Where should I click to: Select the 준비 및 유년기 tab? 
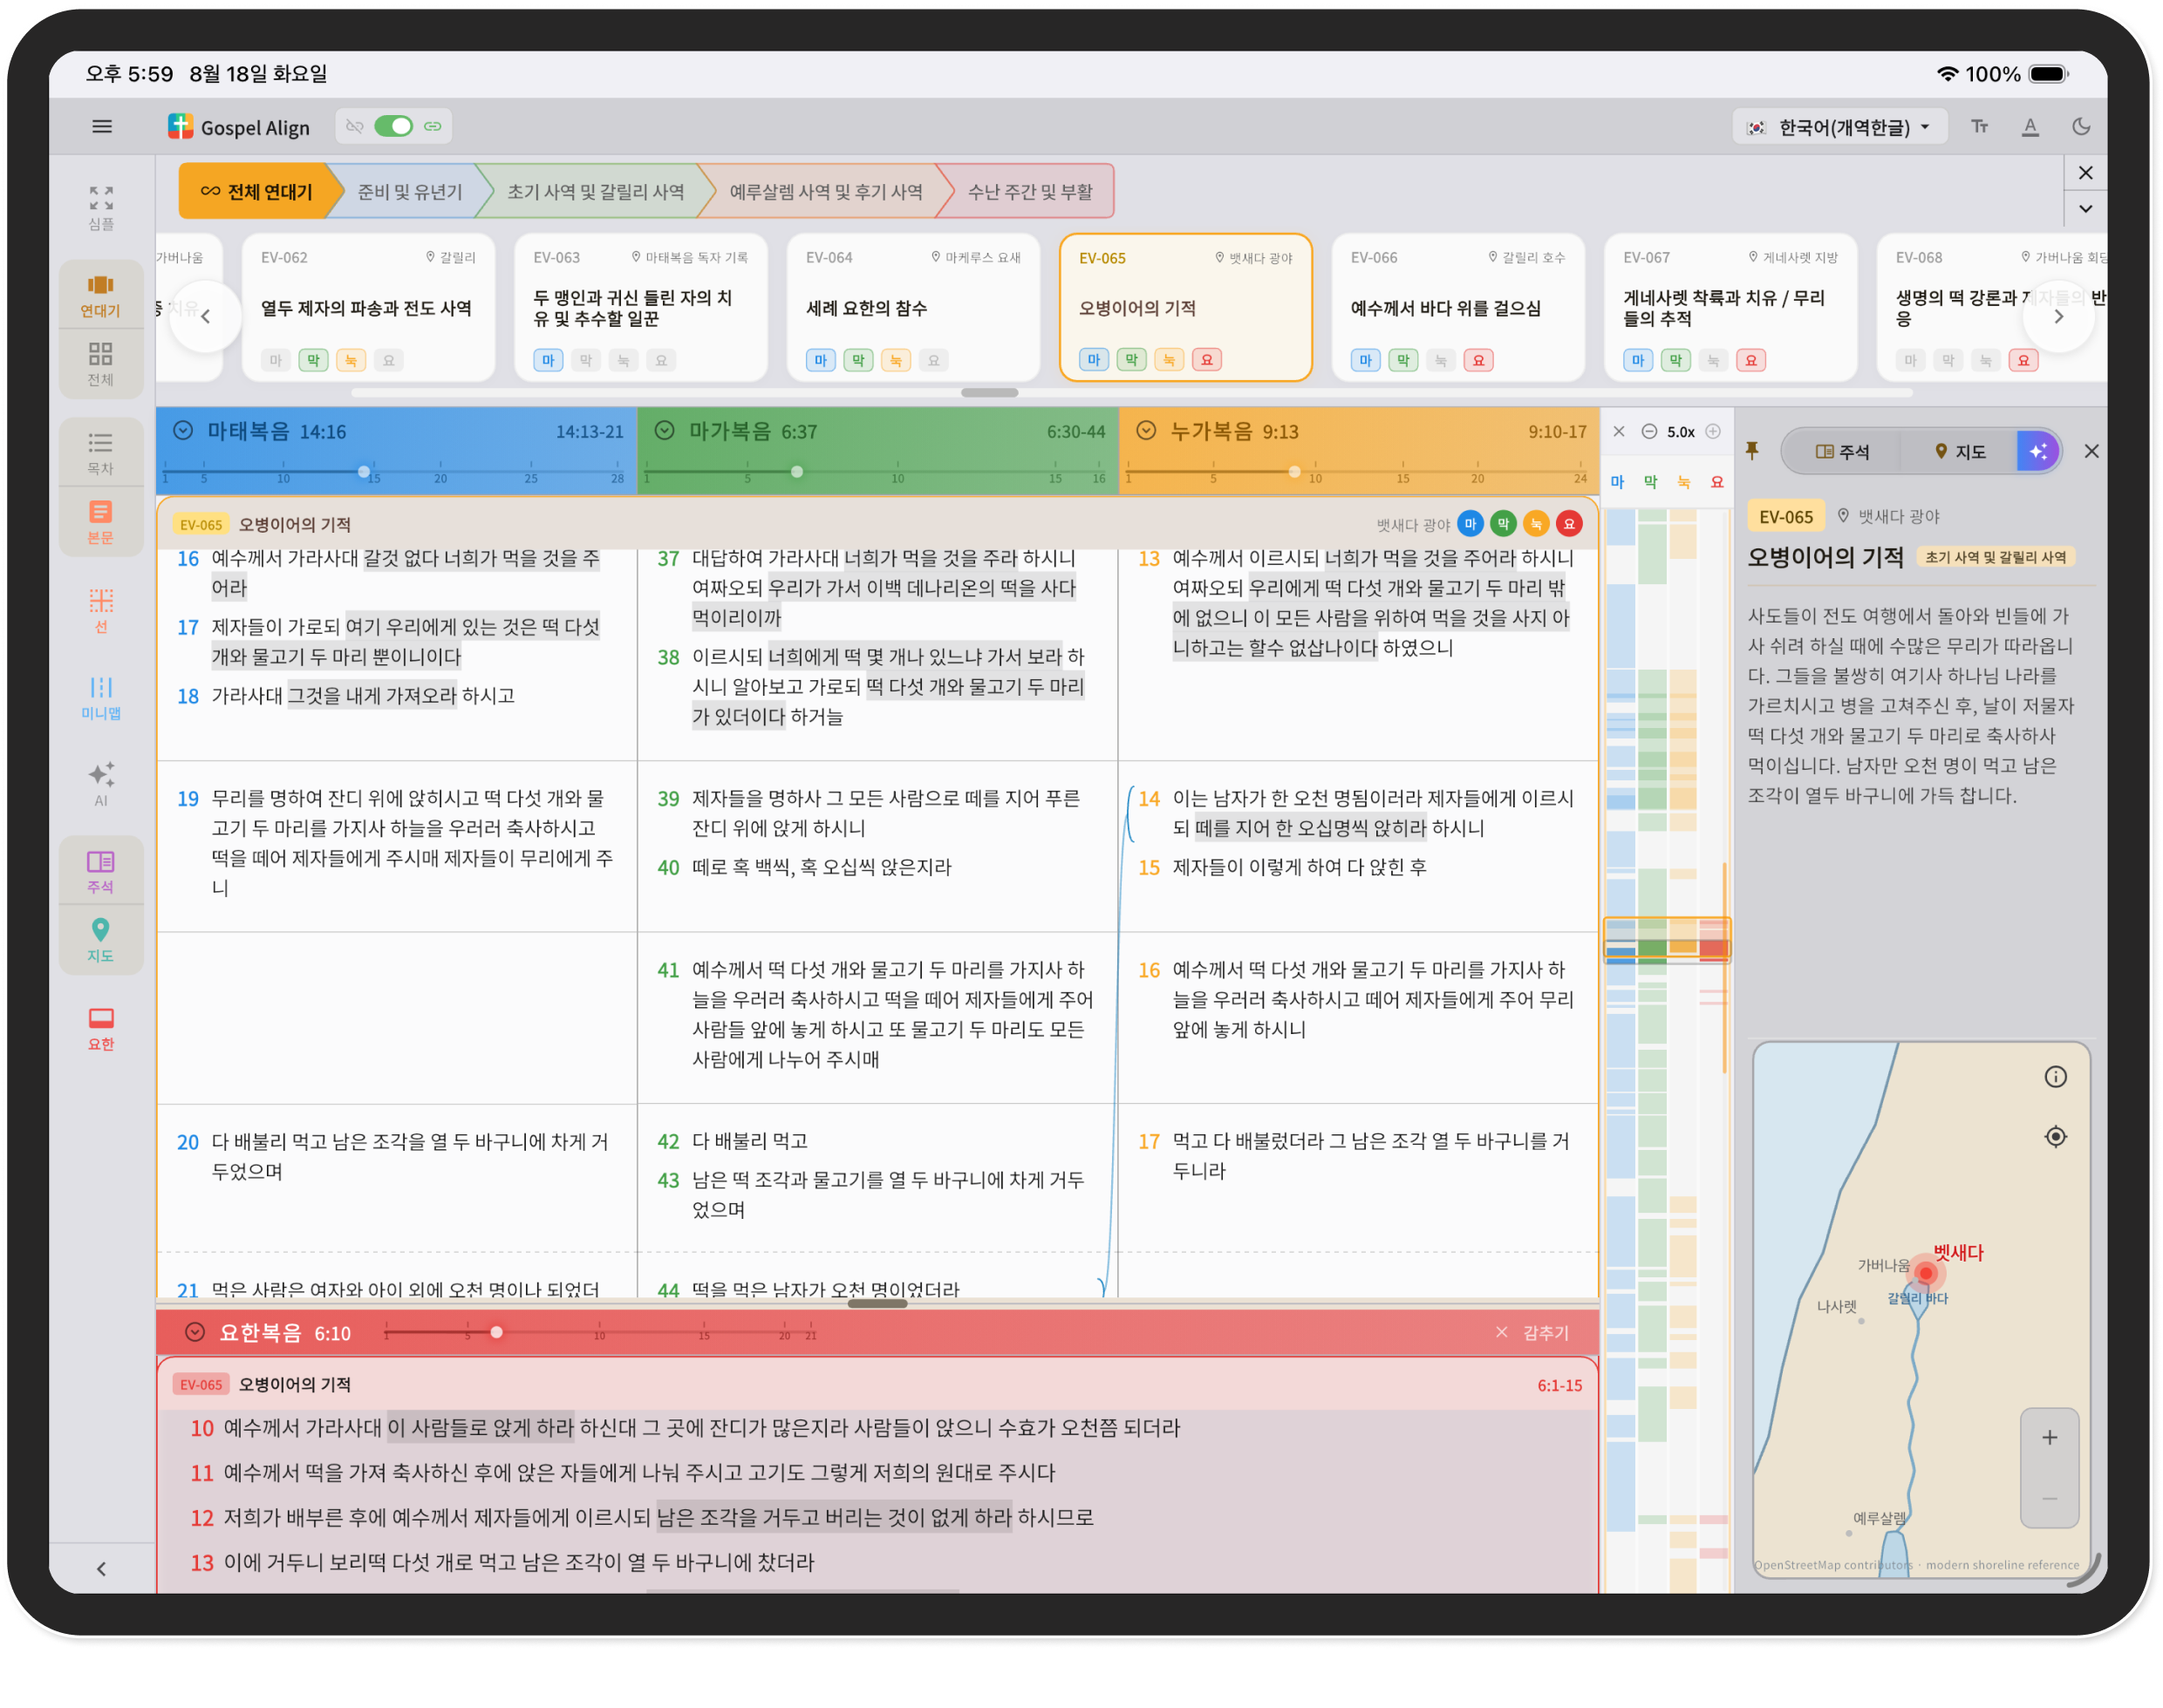coord(410,191)
